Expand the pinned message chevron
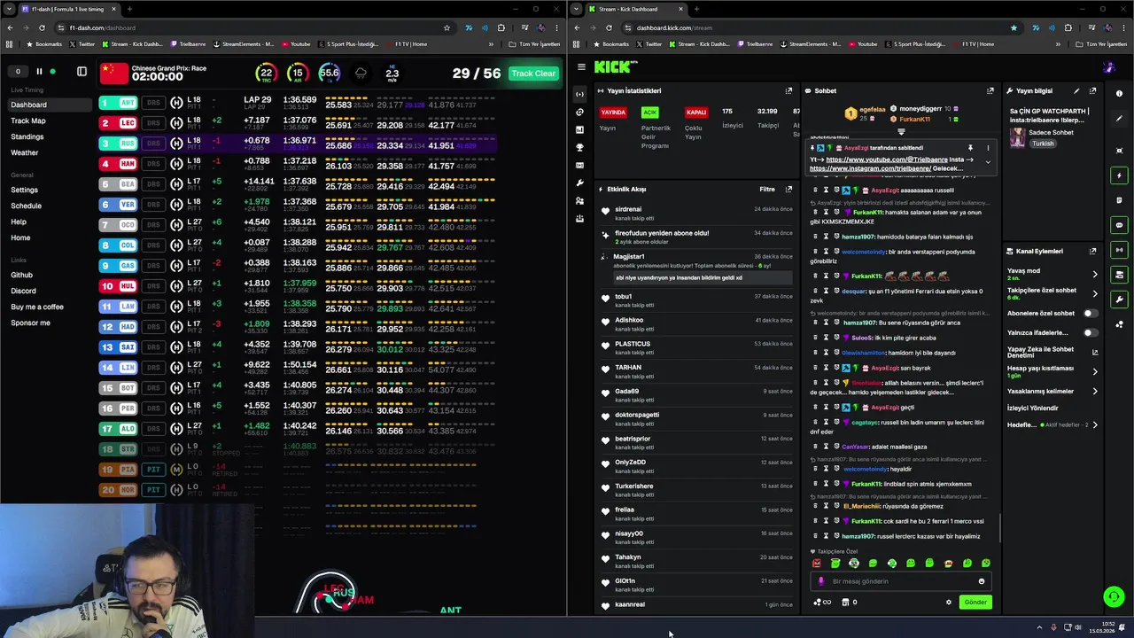The height and width of the screenshot is (638, 1134). point(988,161)
